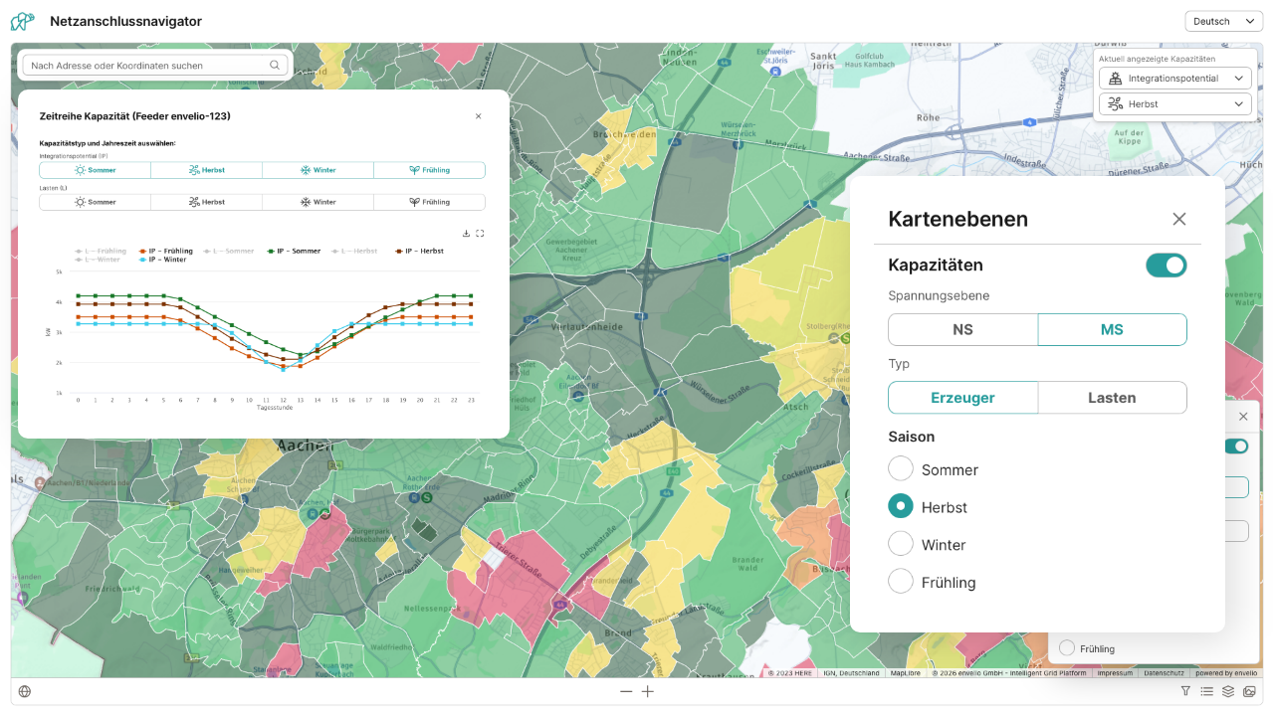Select the Winter season radio button
This screenshot has width=1274, height=716.
(x=901, y=544)
